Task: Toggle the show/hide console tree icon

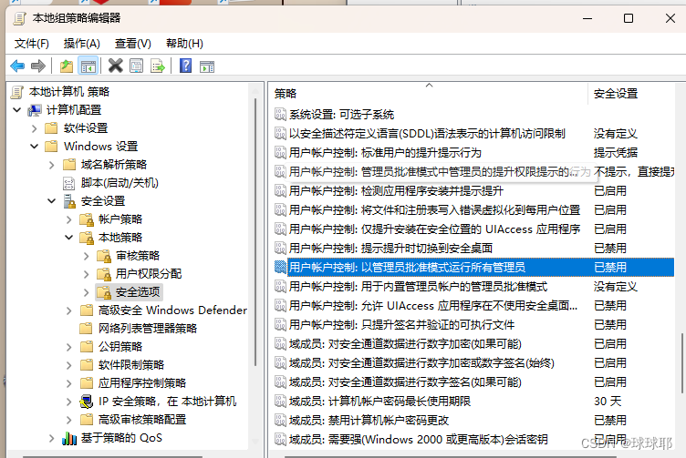Action: [88, 66]
